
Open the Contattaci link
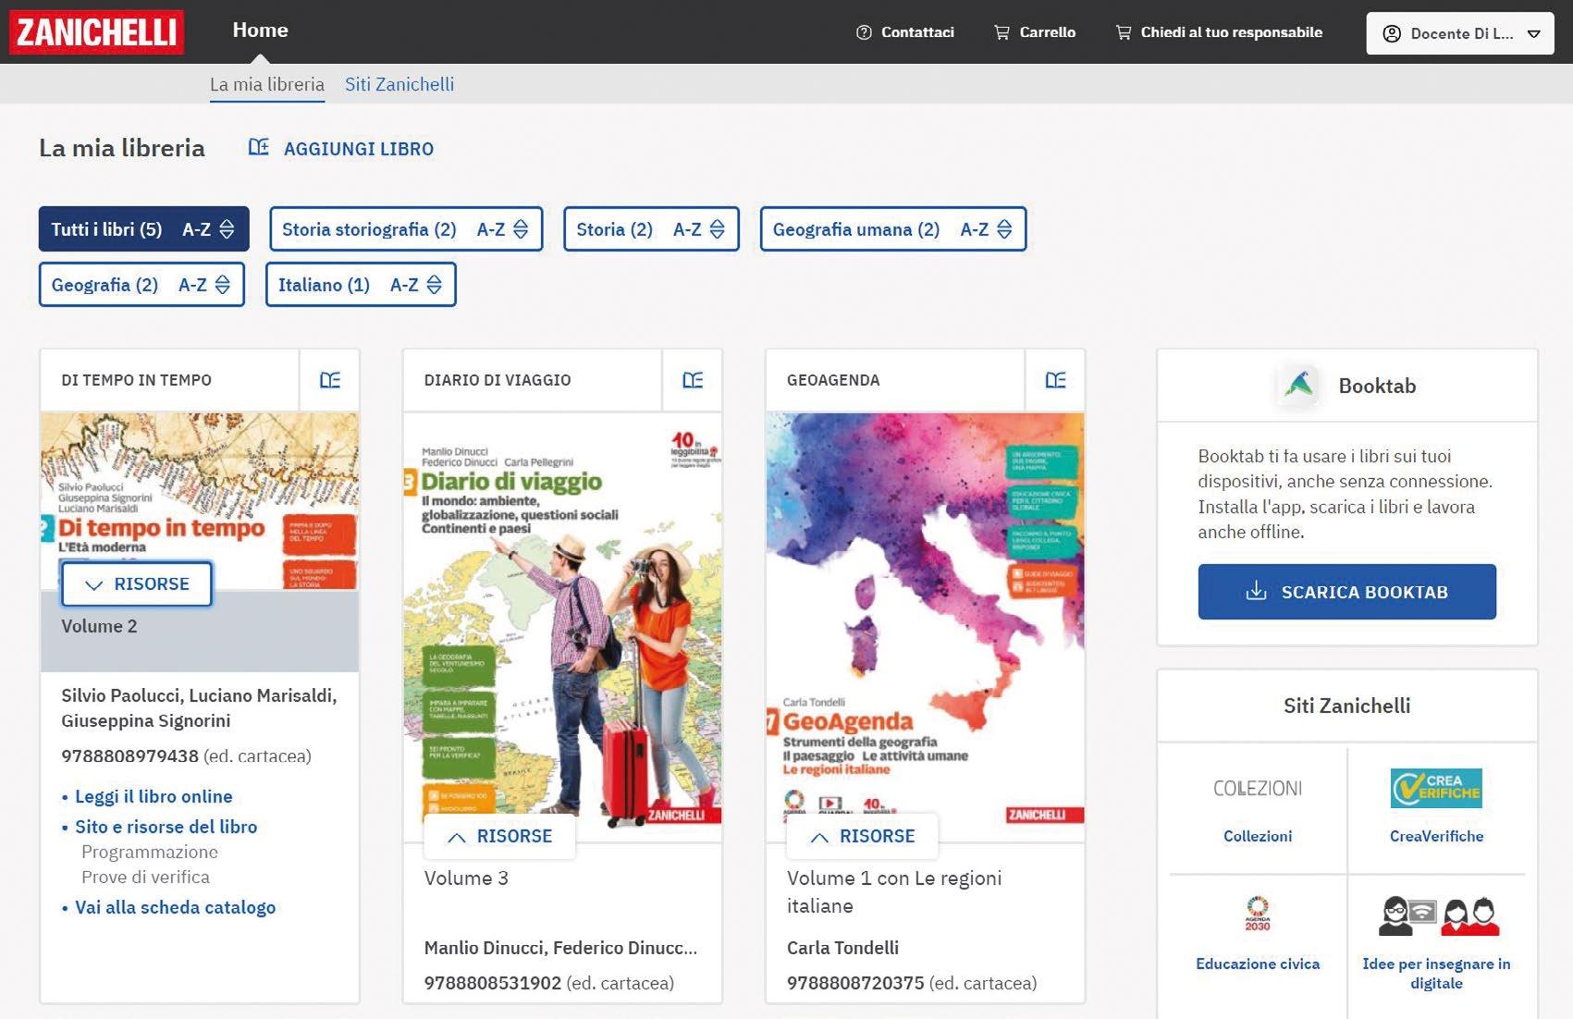point(917,32)
